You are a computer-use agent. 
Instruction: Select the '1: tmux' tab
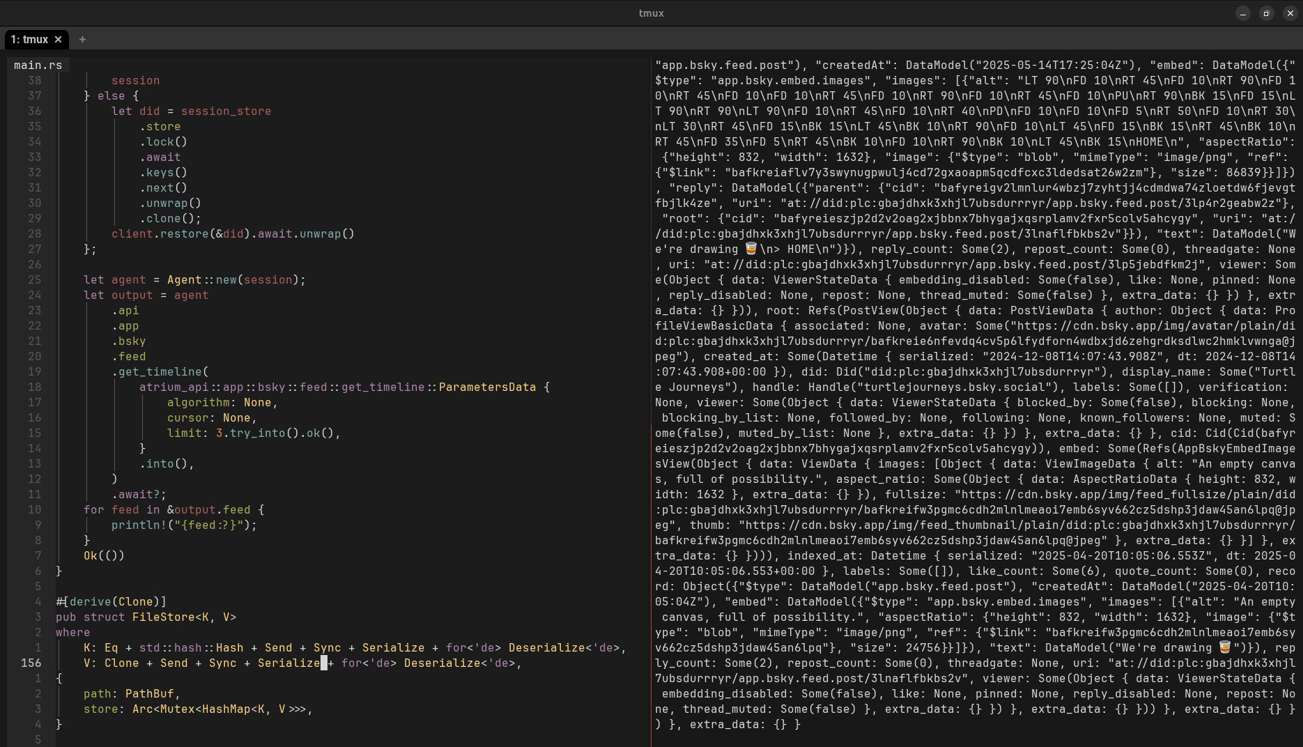point(29,40)
